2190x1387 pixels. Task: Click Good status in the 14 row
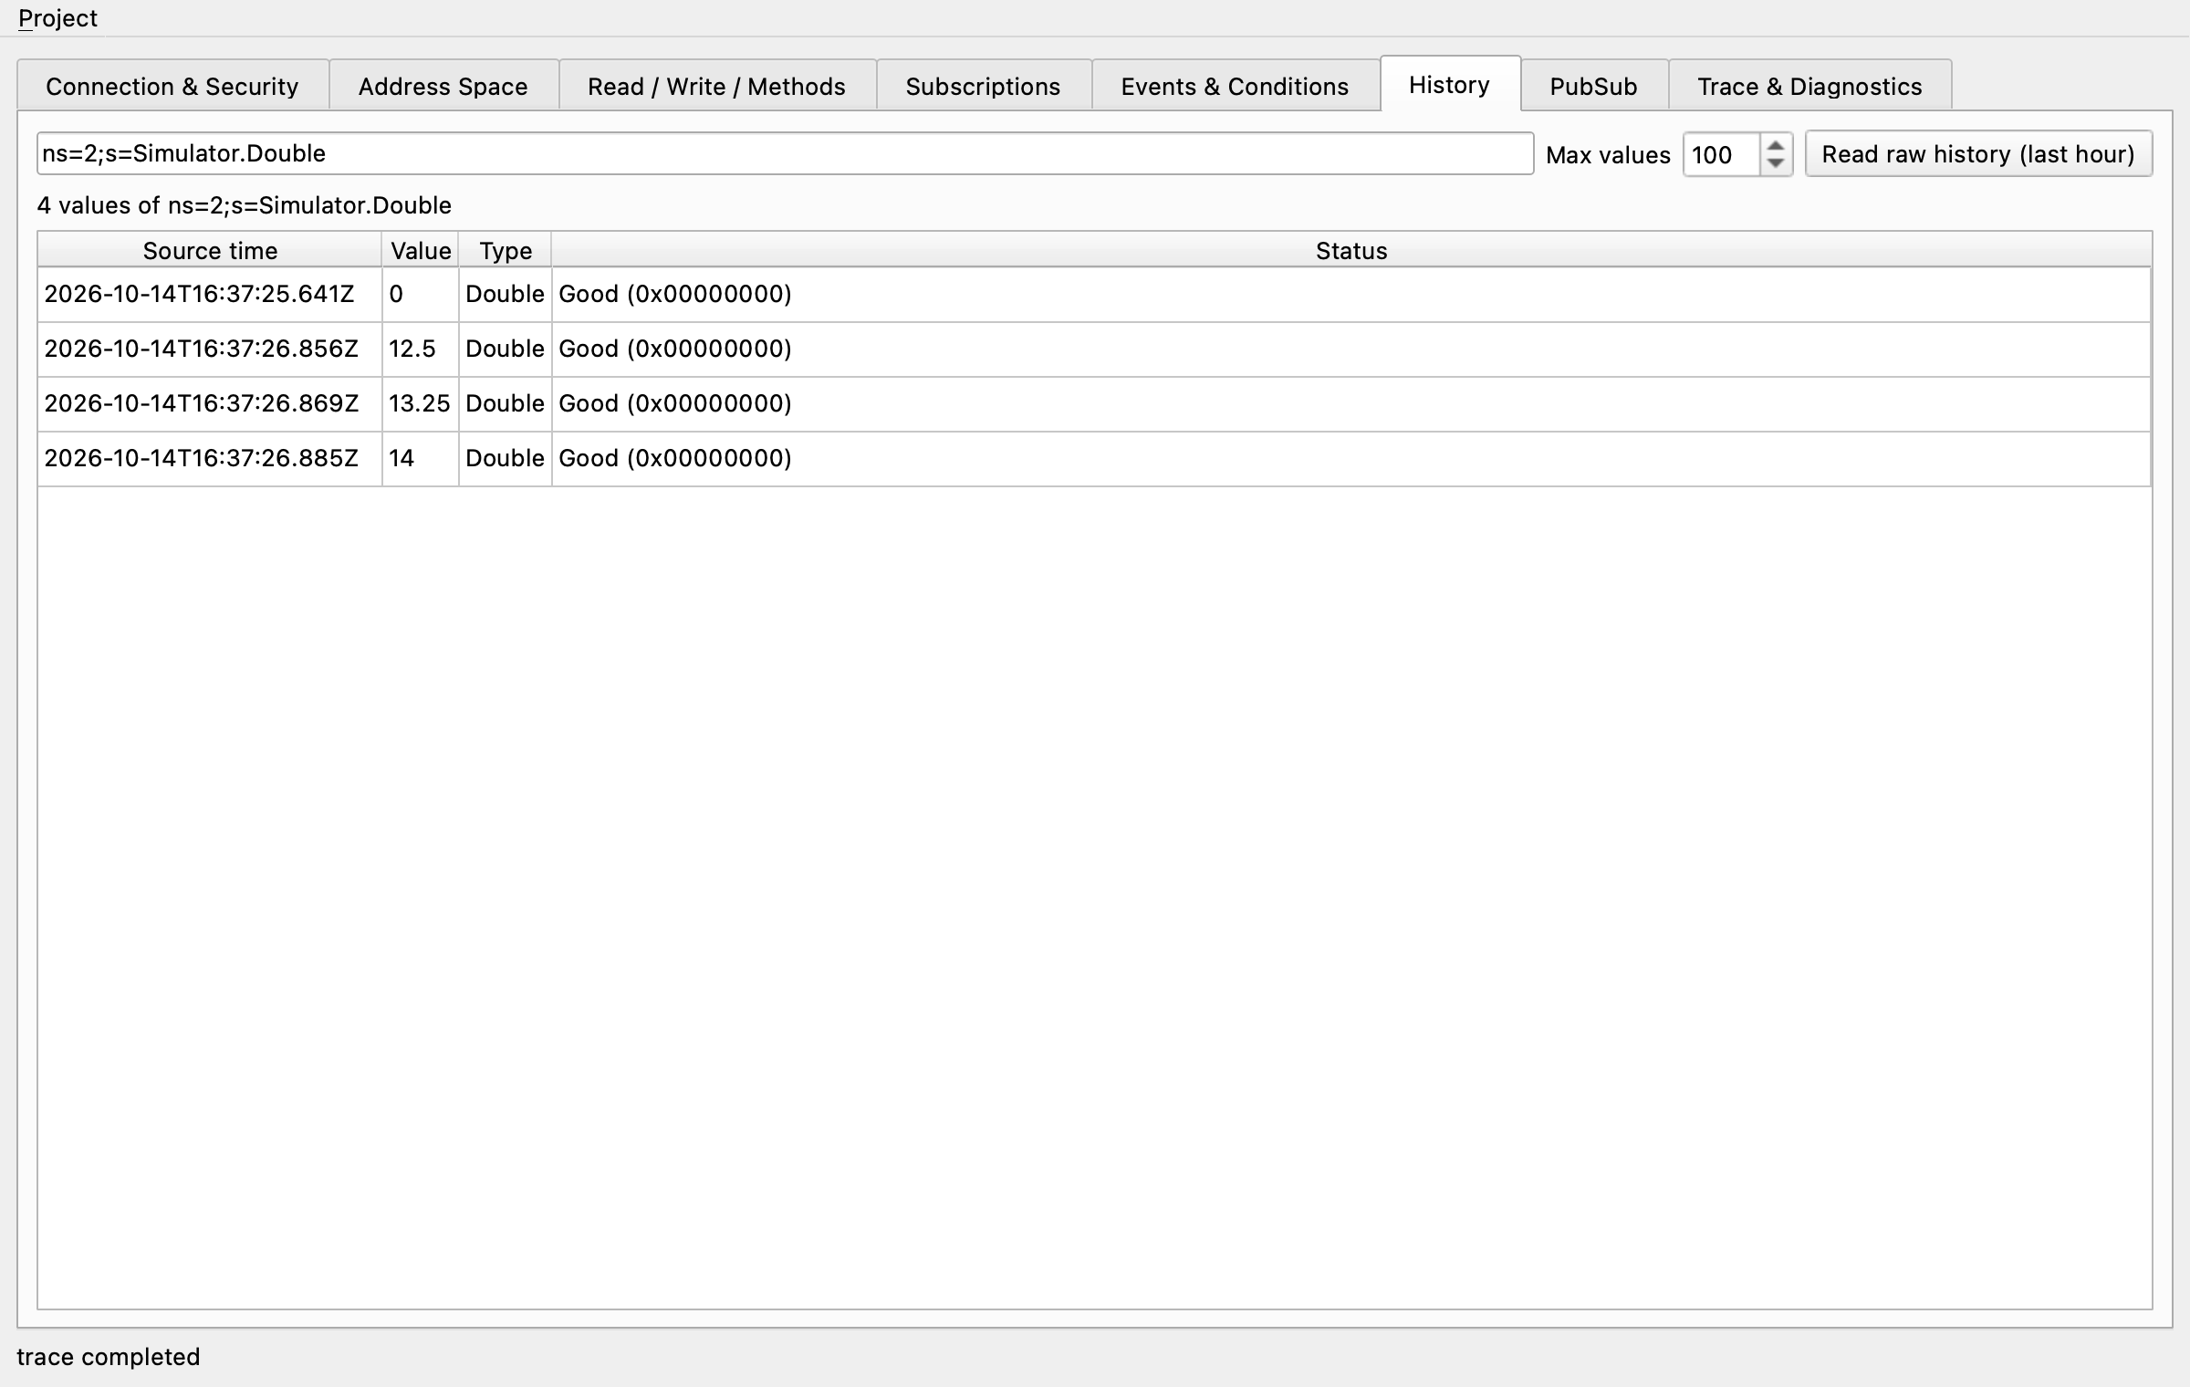(x=1351, y=458)
